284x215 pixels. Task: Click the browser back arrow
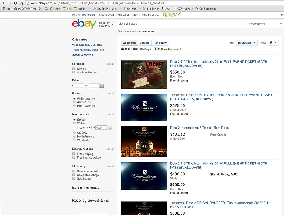pos(3,3)
